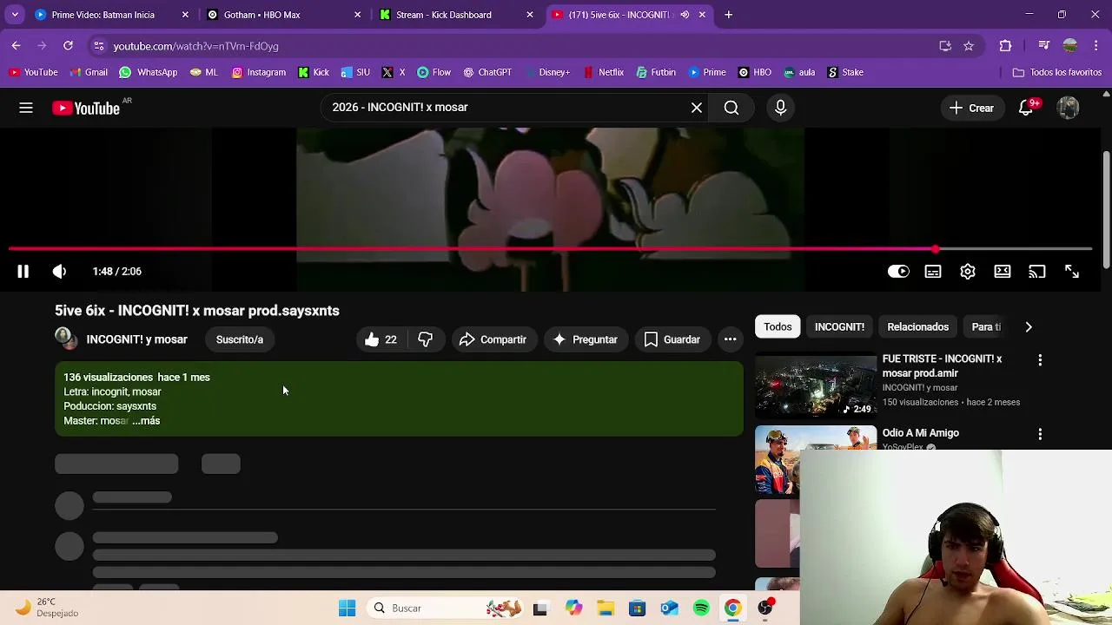This screenshot has width=1112, height=625.
Task: Go to fullscreen mode
Action: click(x=1072, y=272)
